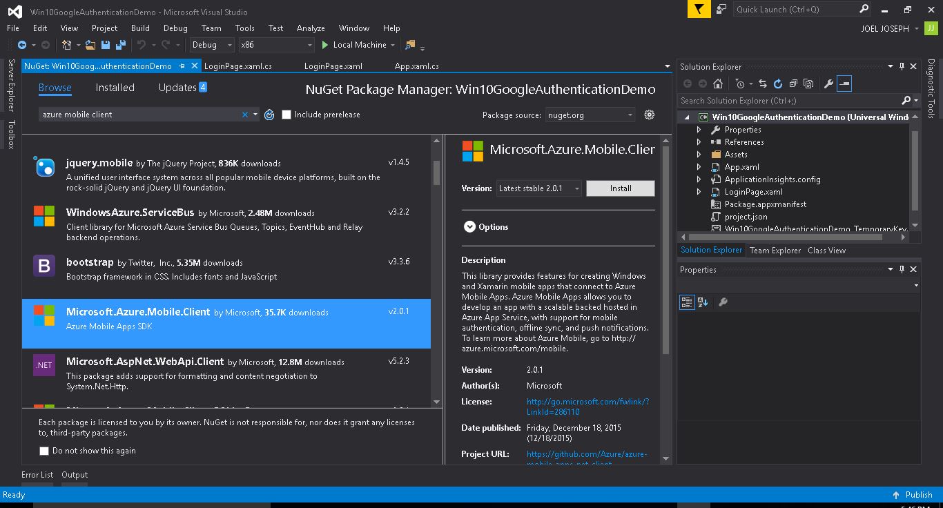Collapse All in Solution Explorer

click(793, 84)
